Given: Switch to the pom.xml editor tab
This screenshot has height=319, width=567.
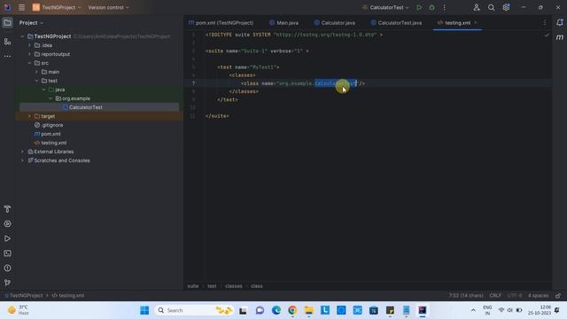Looking at the screenshot, I should [221, 23].
